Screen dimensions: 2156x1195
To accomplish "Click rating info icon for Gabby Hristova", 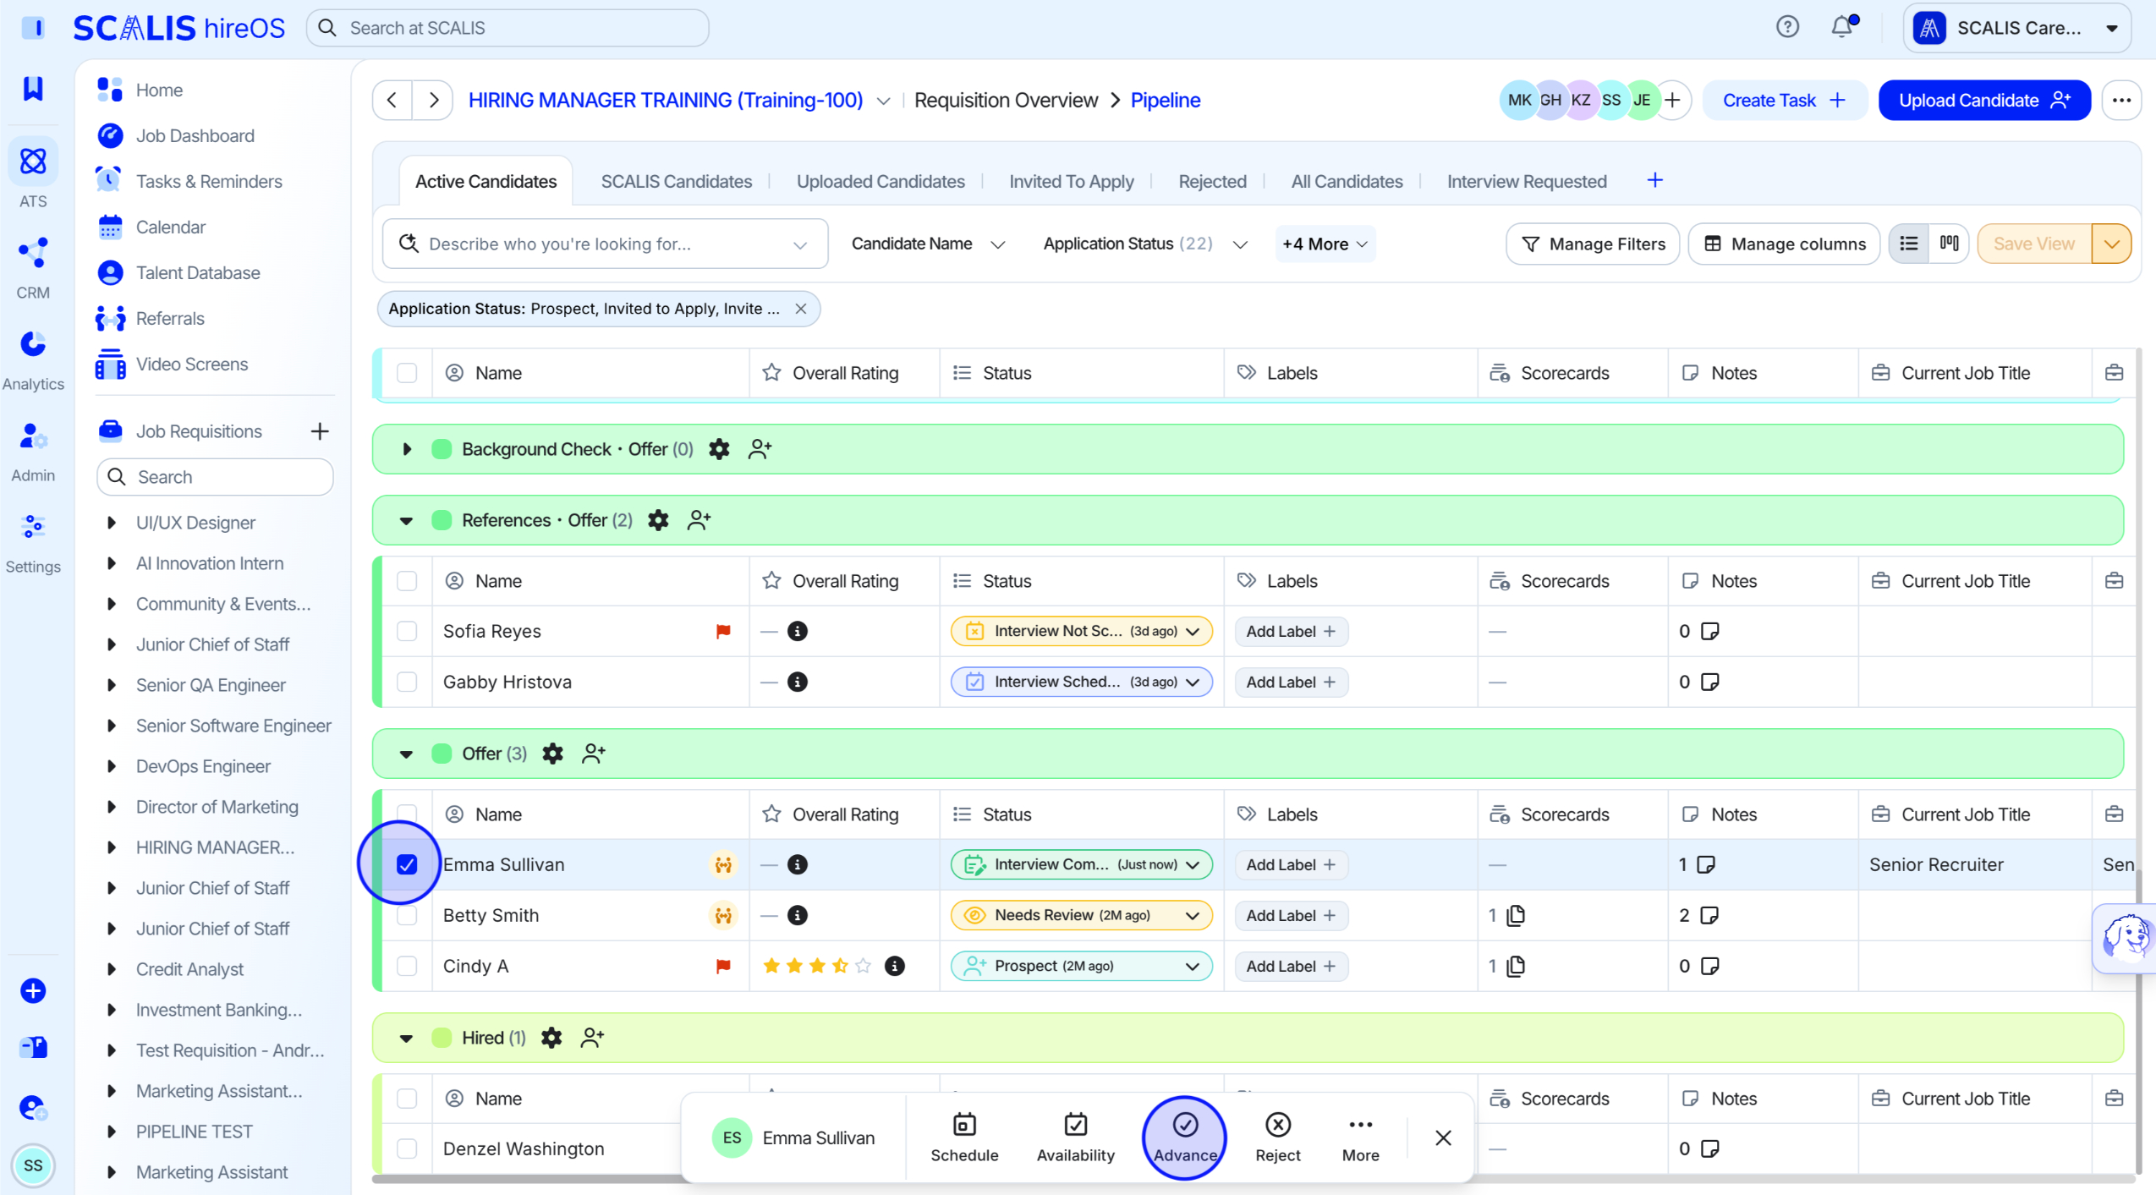I will point(797,682).
